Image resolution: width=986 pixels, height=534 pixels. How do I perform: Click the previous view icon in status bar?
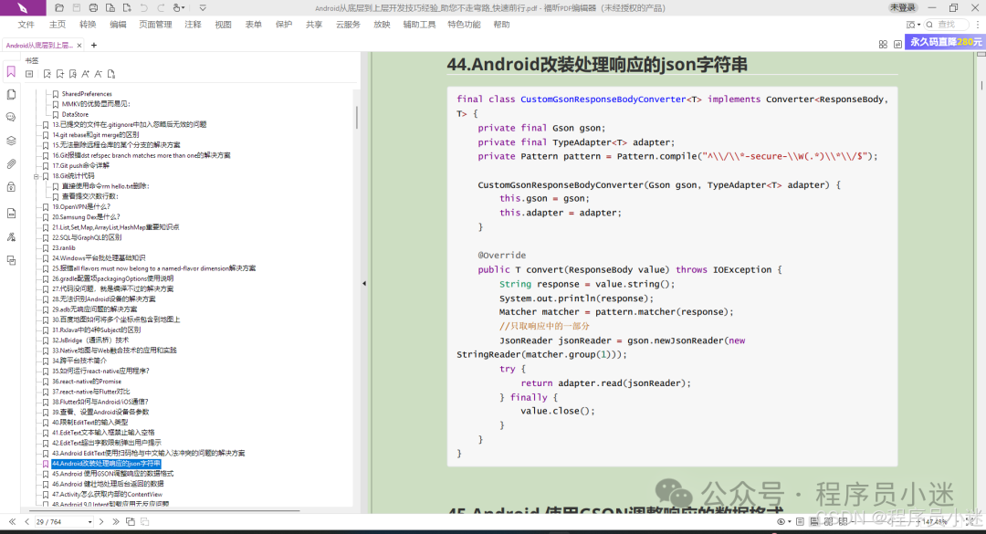131,522
